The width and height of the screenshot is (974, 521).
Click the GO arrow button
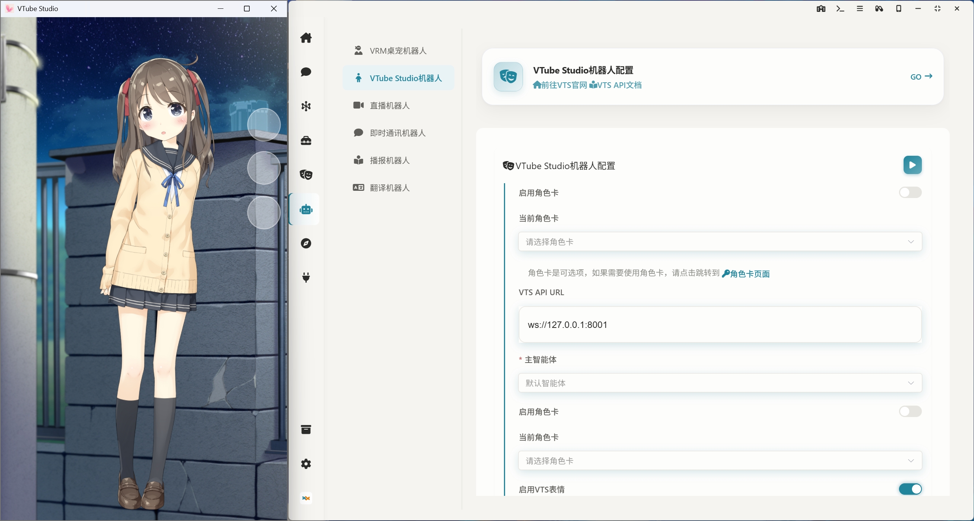tap(921, 77)
